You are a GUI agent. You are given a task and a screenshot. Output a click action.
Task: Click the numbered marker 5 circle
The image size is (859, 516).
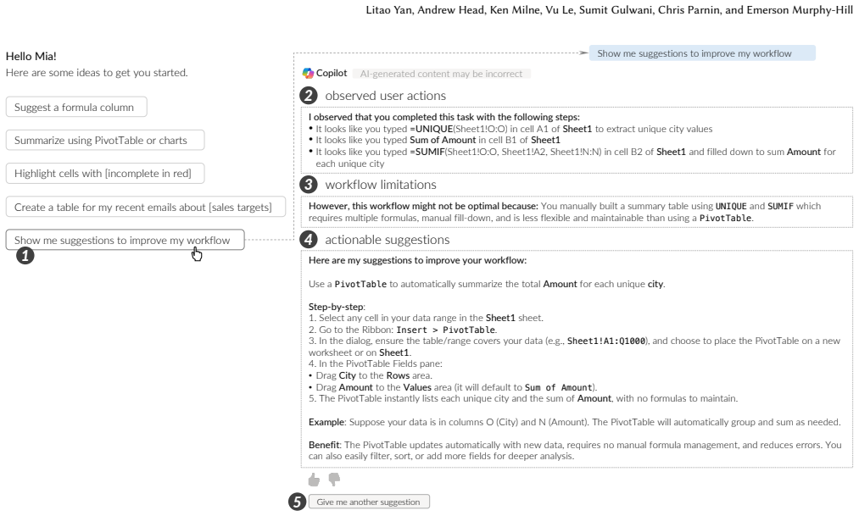click(297, 502)
